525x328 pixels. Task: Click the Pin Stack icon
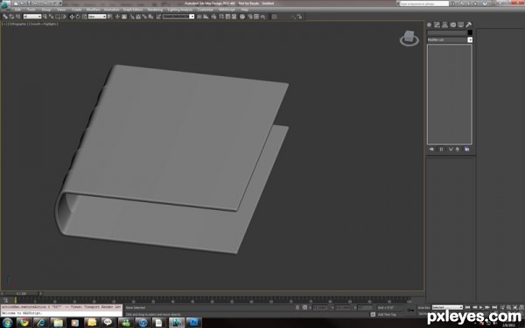[431, 150]
